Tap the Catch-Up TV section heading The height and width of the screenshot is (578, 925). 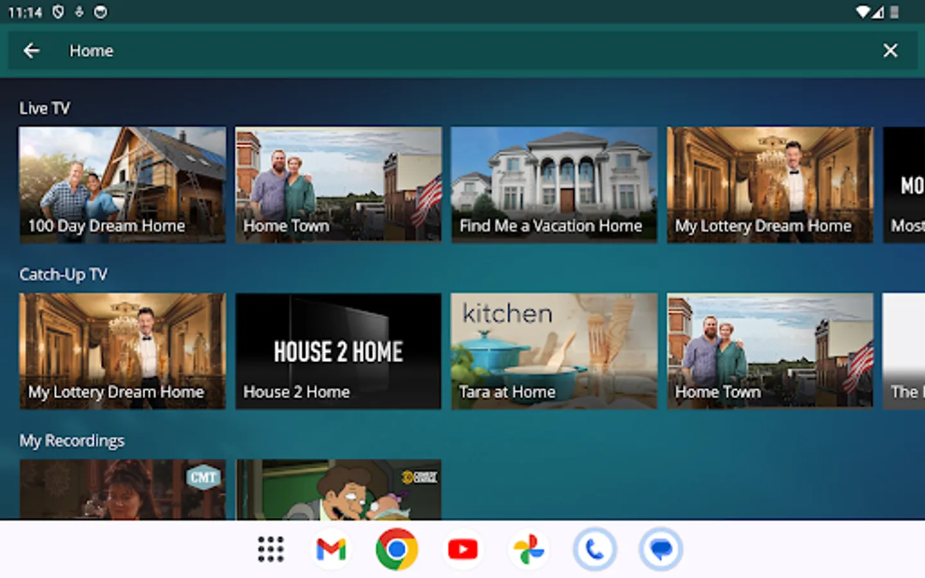pos(63,274)
